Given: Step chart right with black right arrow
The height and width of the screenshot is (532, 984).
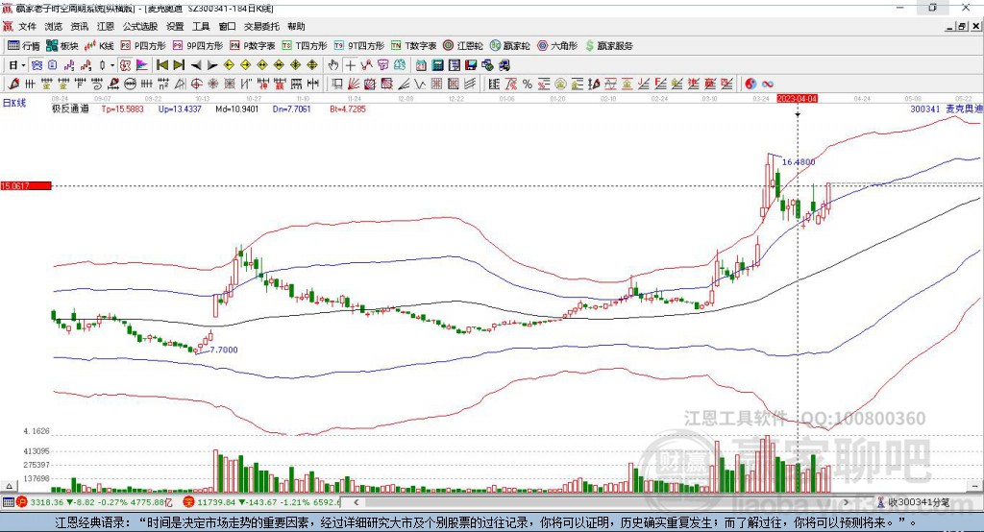Looking at the screenshot, I should 212,65.
